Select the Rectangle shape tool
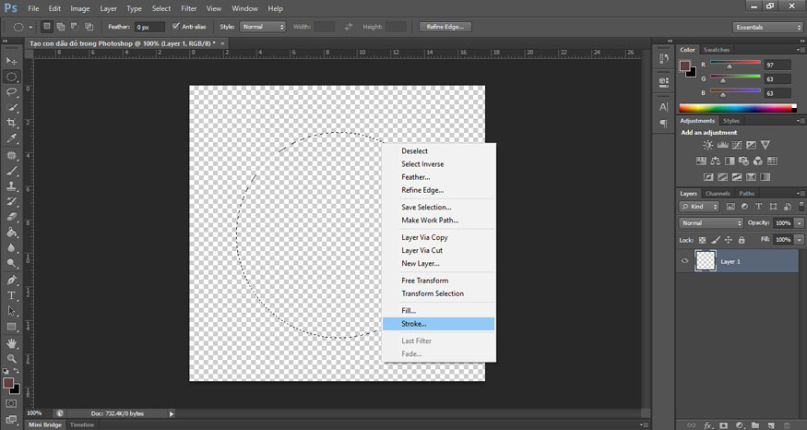The height and width of the screenshot is (430, 807). pyautogui.click(x=11, y=327)
